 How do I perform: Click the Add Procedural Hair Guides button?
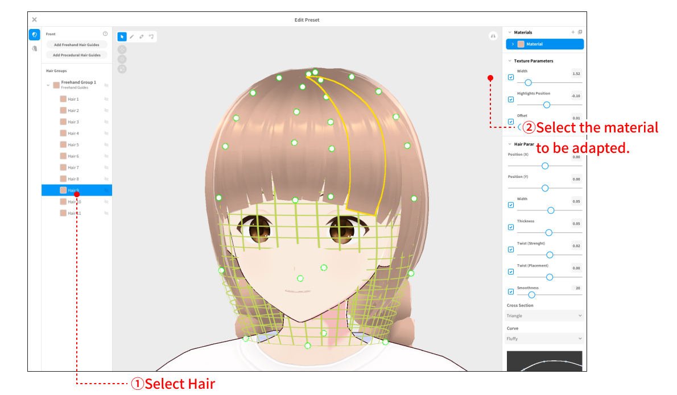pyautogui.click(x=77, y=55)
